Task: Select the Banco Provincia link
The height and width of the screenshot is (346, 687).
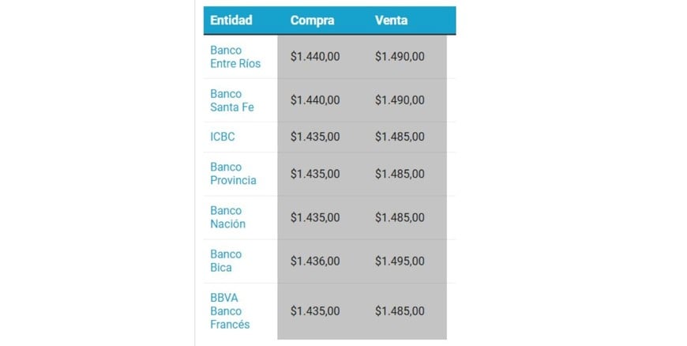Action: [233, 174]
